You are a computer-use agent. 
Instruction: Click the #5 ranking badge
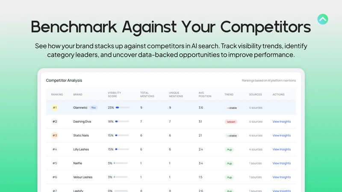(x=55, y=163)
